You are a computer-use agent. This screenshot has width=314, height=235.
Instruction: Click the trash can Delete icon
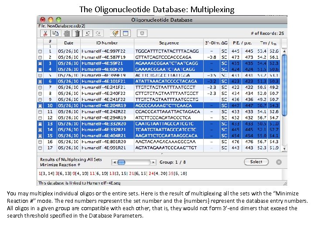(x=77, y=34)
